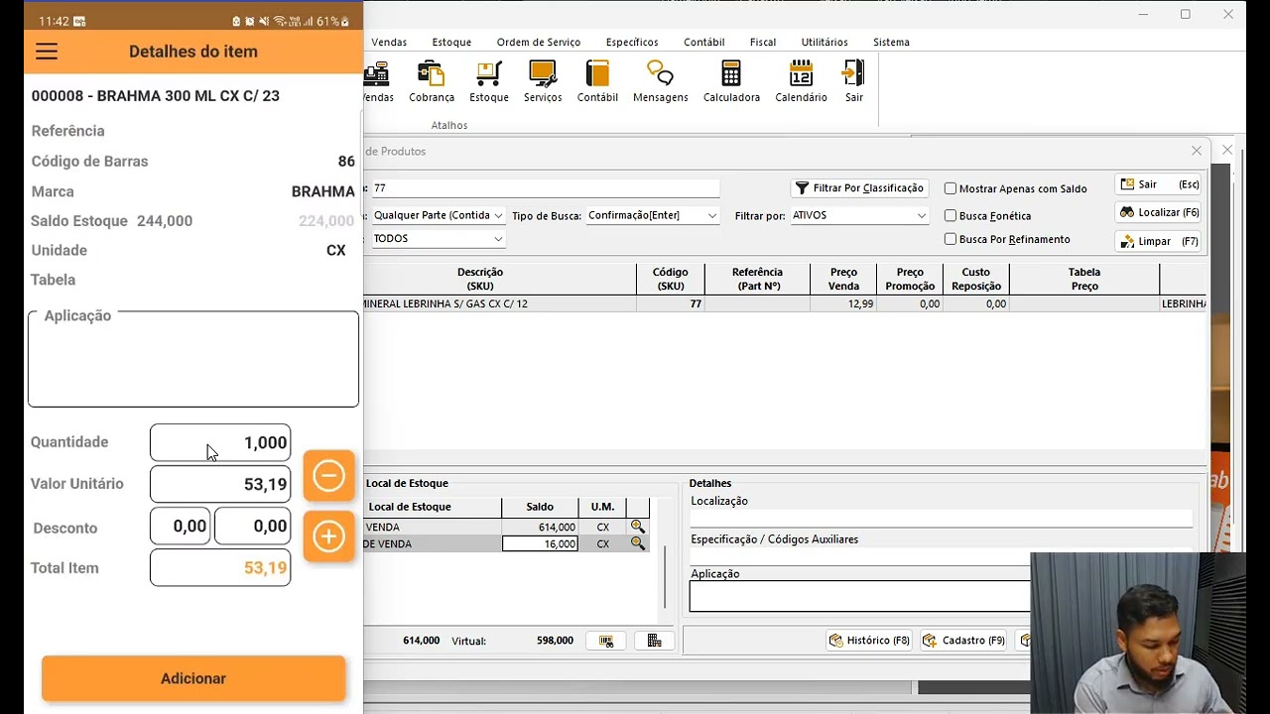Tap the Adicionar button
This screenshot has width=1270, height=714.
tap(193, 678)
